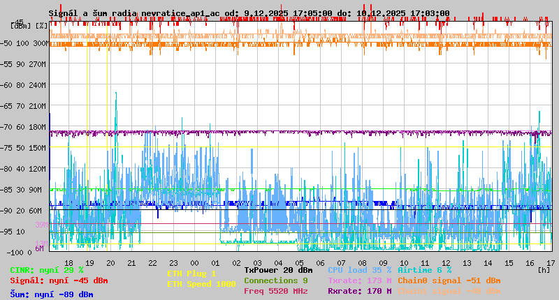Click the '21' hour tick on the x-axis
The height and width of the screenshot is (300, 559).
131,263
